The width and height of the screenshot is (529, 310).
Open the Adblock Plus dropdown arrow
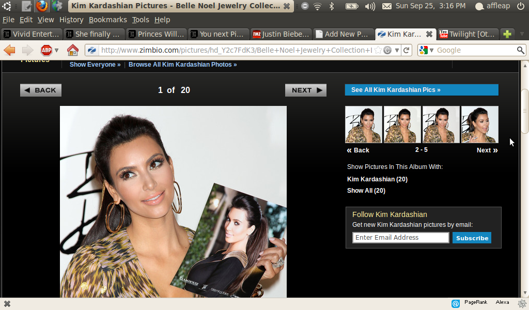click(56, 50)
